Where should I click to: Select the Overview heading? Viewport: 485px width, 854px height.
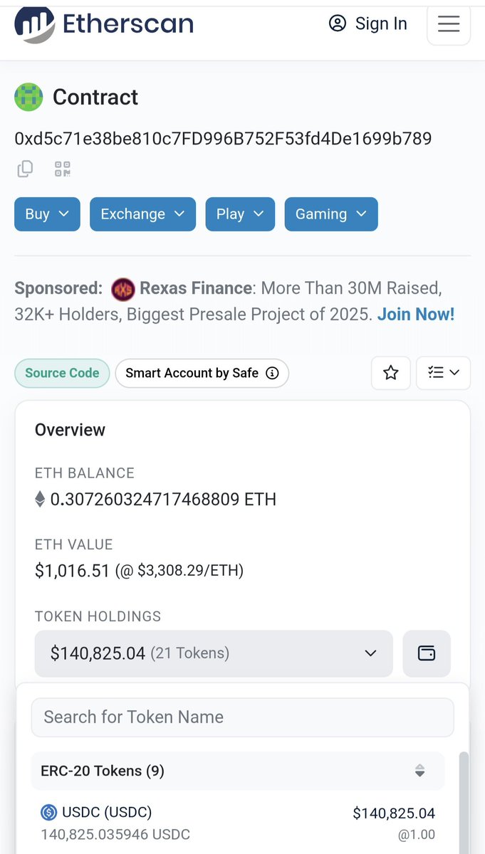(70, 430)
